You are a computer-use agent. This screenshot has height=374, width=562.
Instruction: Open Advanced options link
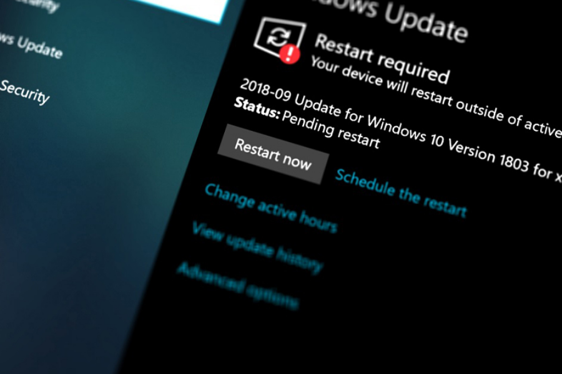coord(237,285)
